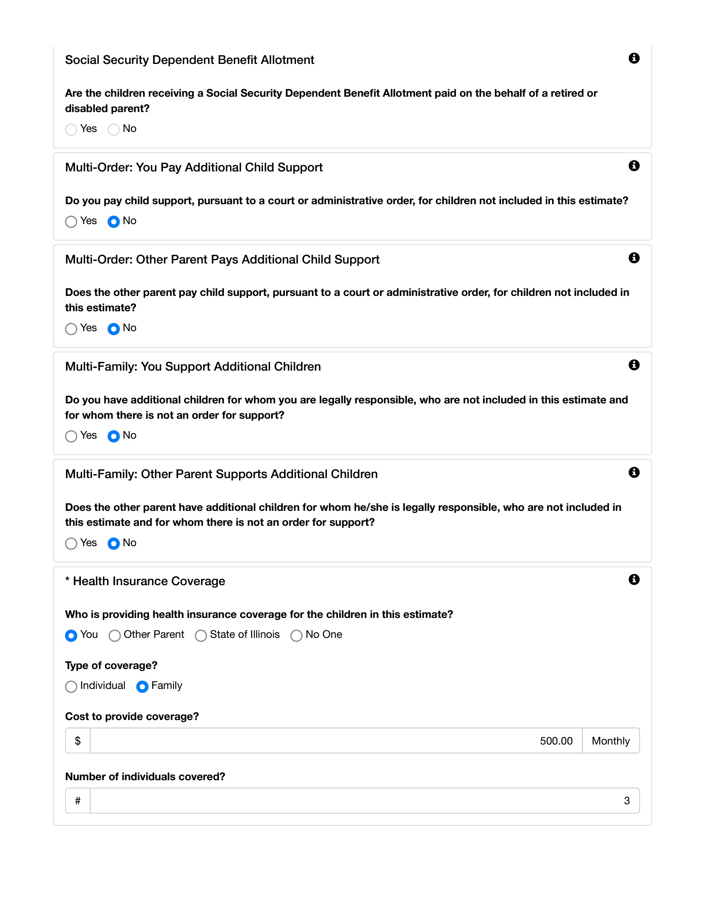Choose Yes for you paying additional child support

tap(71, 222)
